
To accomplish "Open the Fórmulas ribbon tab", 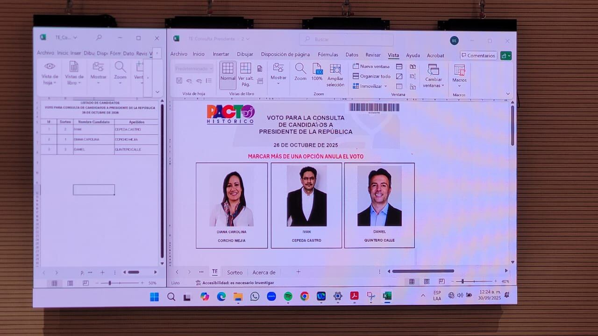I will [328, 55].
